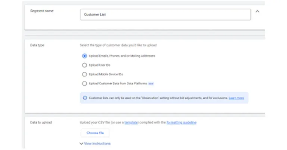This screenshot has height=150, width=287.
Task: Click the Upload Mobile Device IDs label text
Action: click(x=106, y=74)
